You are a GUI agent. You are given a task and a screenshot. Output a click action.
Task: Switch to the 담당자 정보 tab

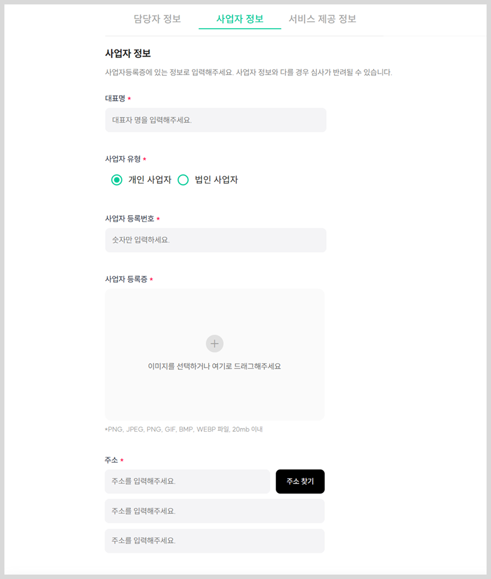[x=157, y=19]
